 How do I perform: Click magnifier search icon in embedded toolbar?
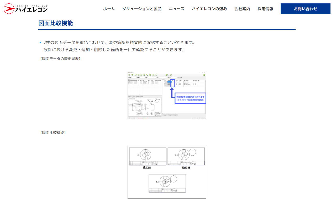pyautogui.click(x=129, y=75)
